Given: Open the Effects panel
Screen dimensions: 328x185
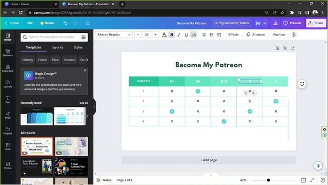Looking at the screenshot, I should point(234,34).
